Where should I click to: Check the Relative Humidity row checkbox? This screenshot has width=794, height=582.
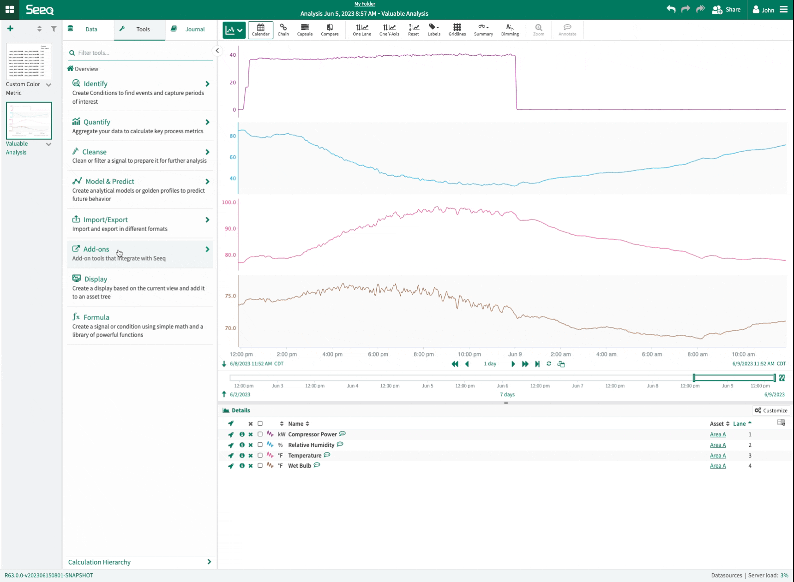point(260,445)
